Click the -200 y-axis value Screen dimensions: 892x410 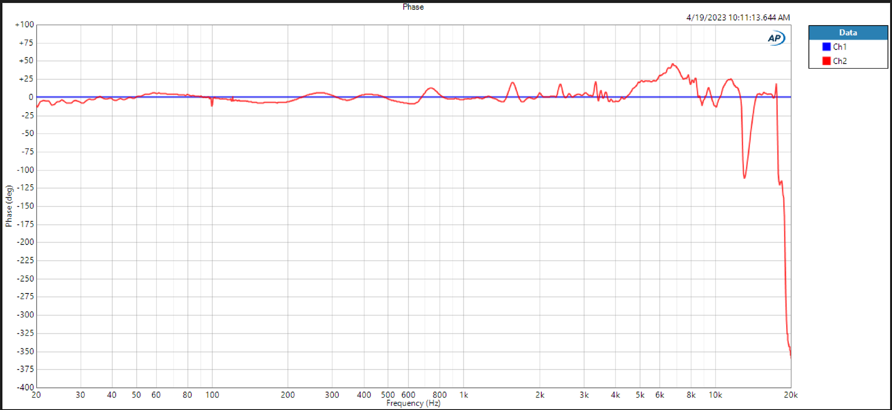(25, 242)
